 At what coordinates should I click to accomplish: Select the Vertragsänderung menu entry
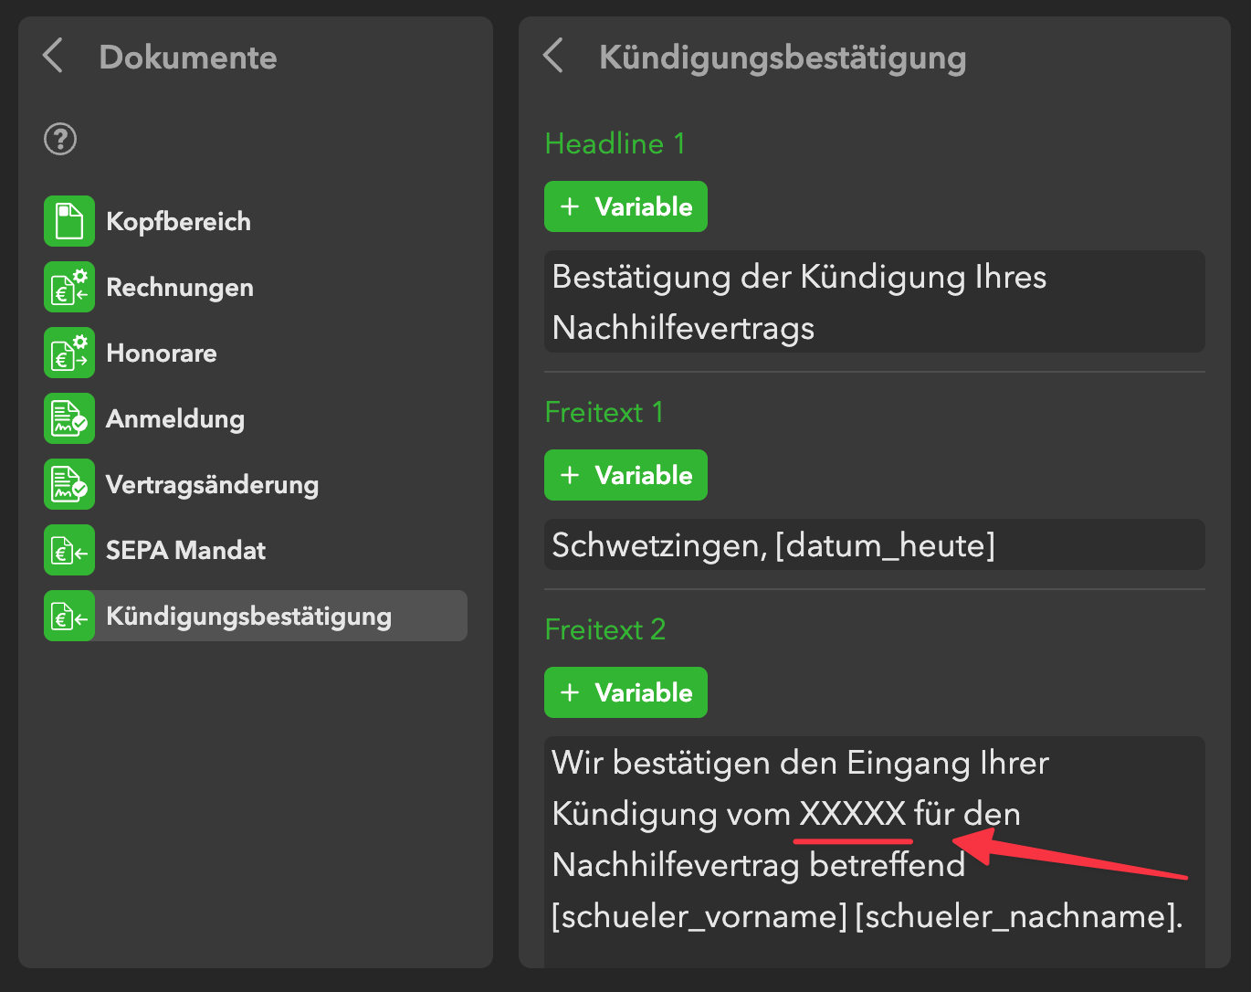[x=212, y=484]
